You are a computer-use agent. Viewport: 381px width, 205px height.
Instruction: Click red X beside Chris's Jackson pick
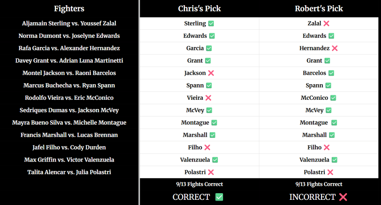click(x=211, y=73)
